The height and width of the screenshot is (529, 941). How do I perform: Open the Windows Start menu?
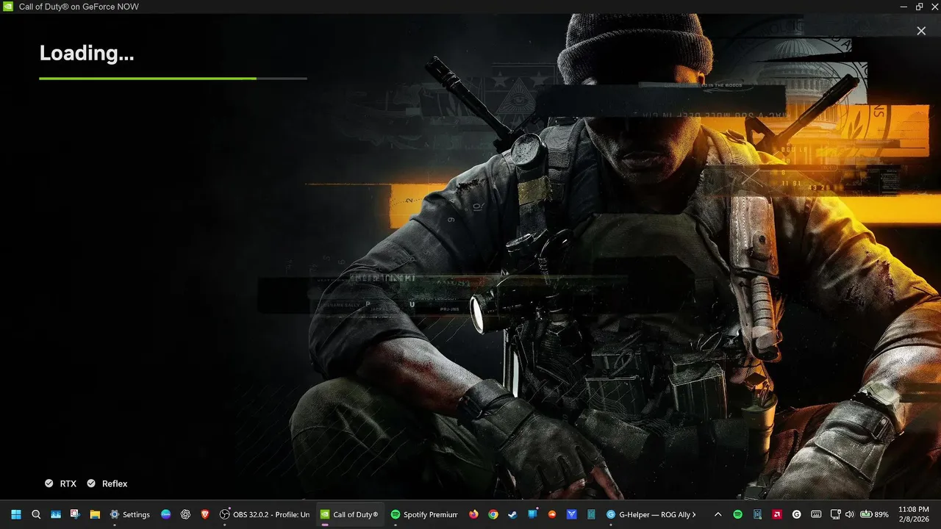click(x=16, y=514)
